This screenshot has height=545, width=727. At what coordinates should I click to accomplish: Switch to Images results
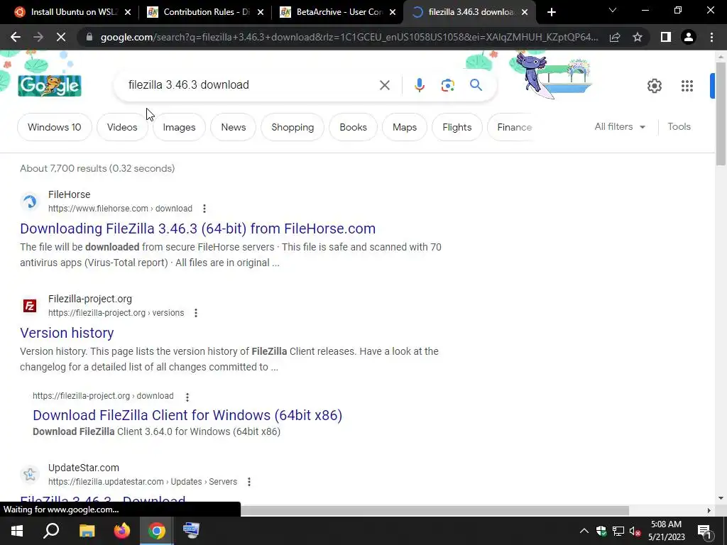[x=179, y=127]
